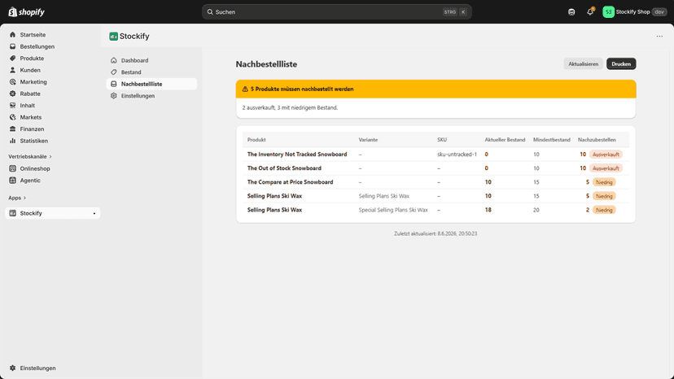Click Zuletzt aktualisiert timestamp text
Viewport: 674px width, 379px height.
pyautogui.click(x=435, y=233)
